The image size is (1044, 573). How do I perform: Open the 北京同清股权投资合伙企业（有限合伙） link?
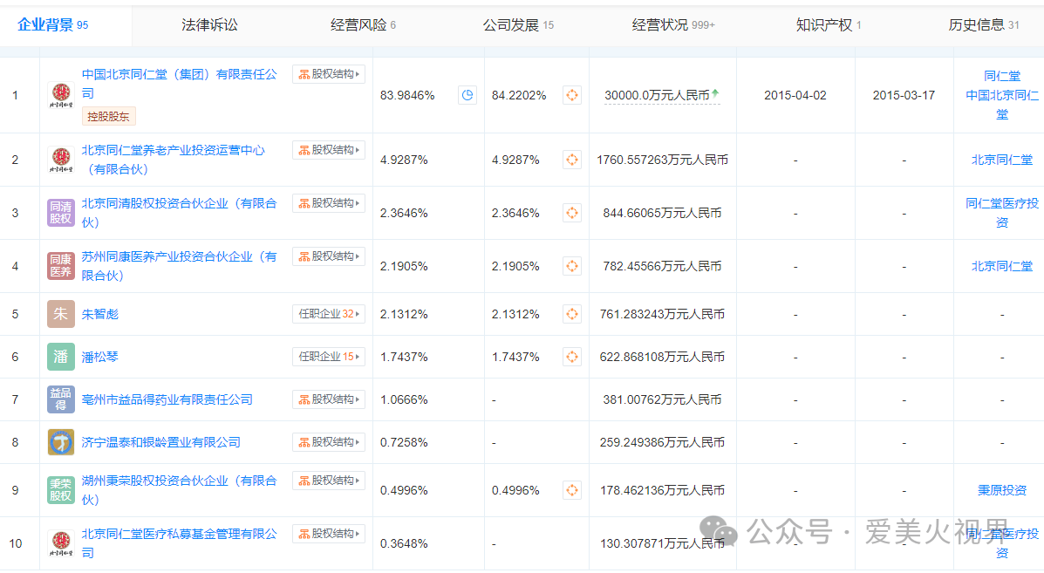click(179, 213)
